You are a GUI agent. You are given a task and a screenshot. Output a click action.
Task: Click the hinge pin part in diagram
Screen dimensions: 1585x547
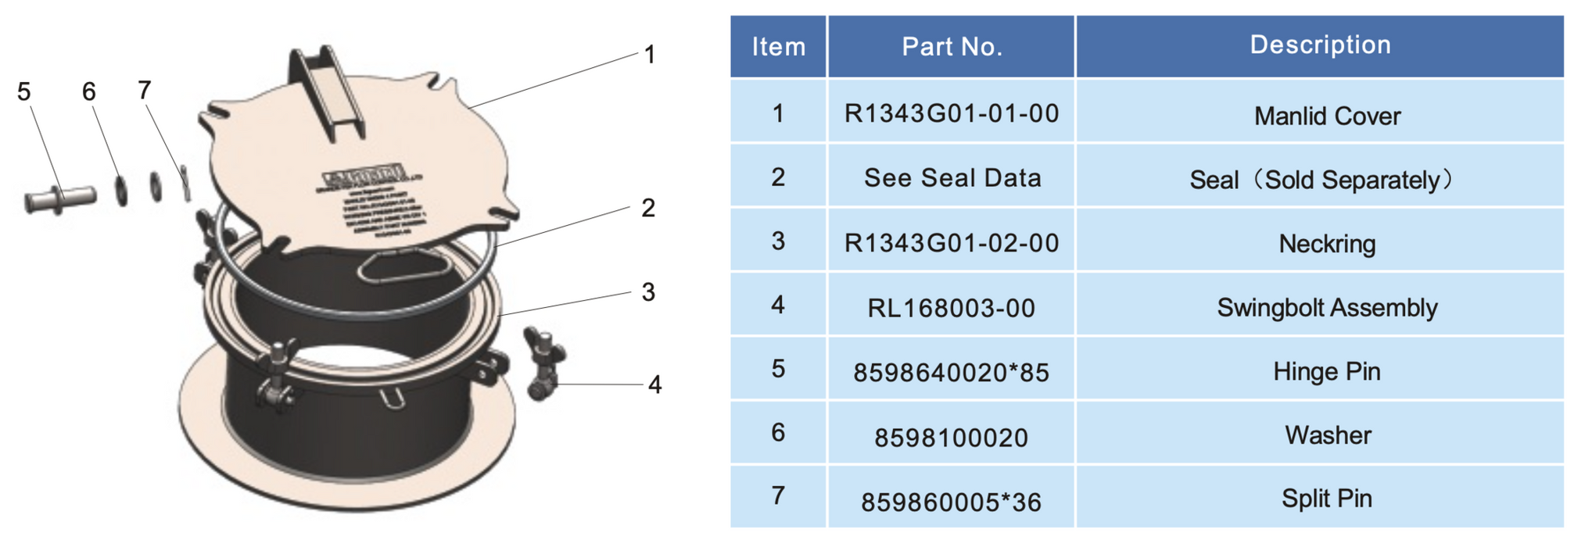(x=61, y=198)
